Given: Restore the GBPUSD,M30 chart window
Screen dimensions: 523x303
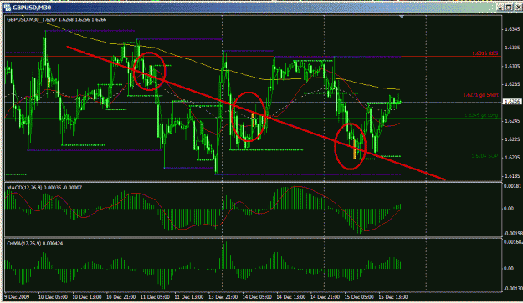Looking at the screenshot, I should tap(509, 7).
